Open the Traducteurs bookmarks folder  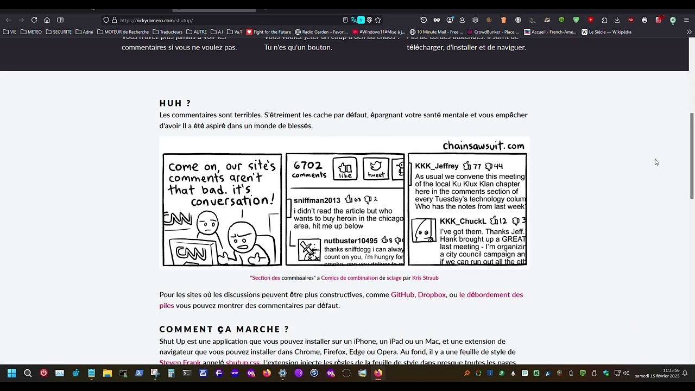coord(168,32)
